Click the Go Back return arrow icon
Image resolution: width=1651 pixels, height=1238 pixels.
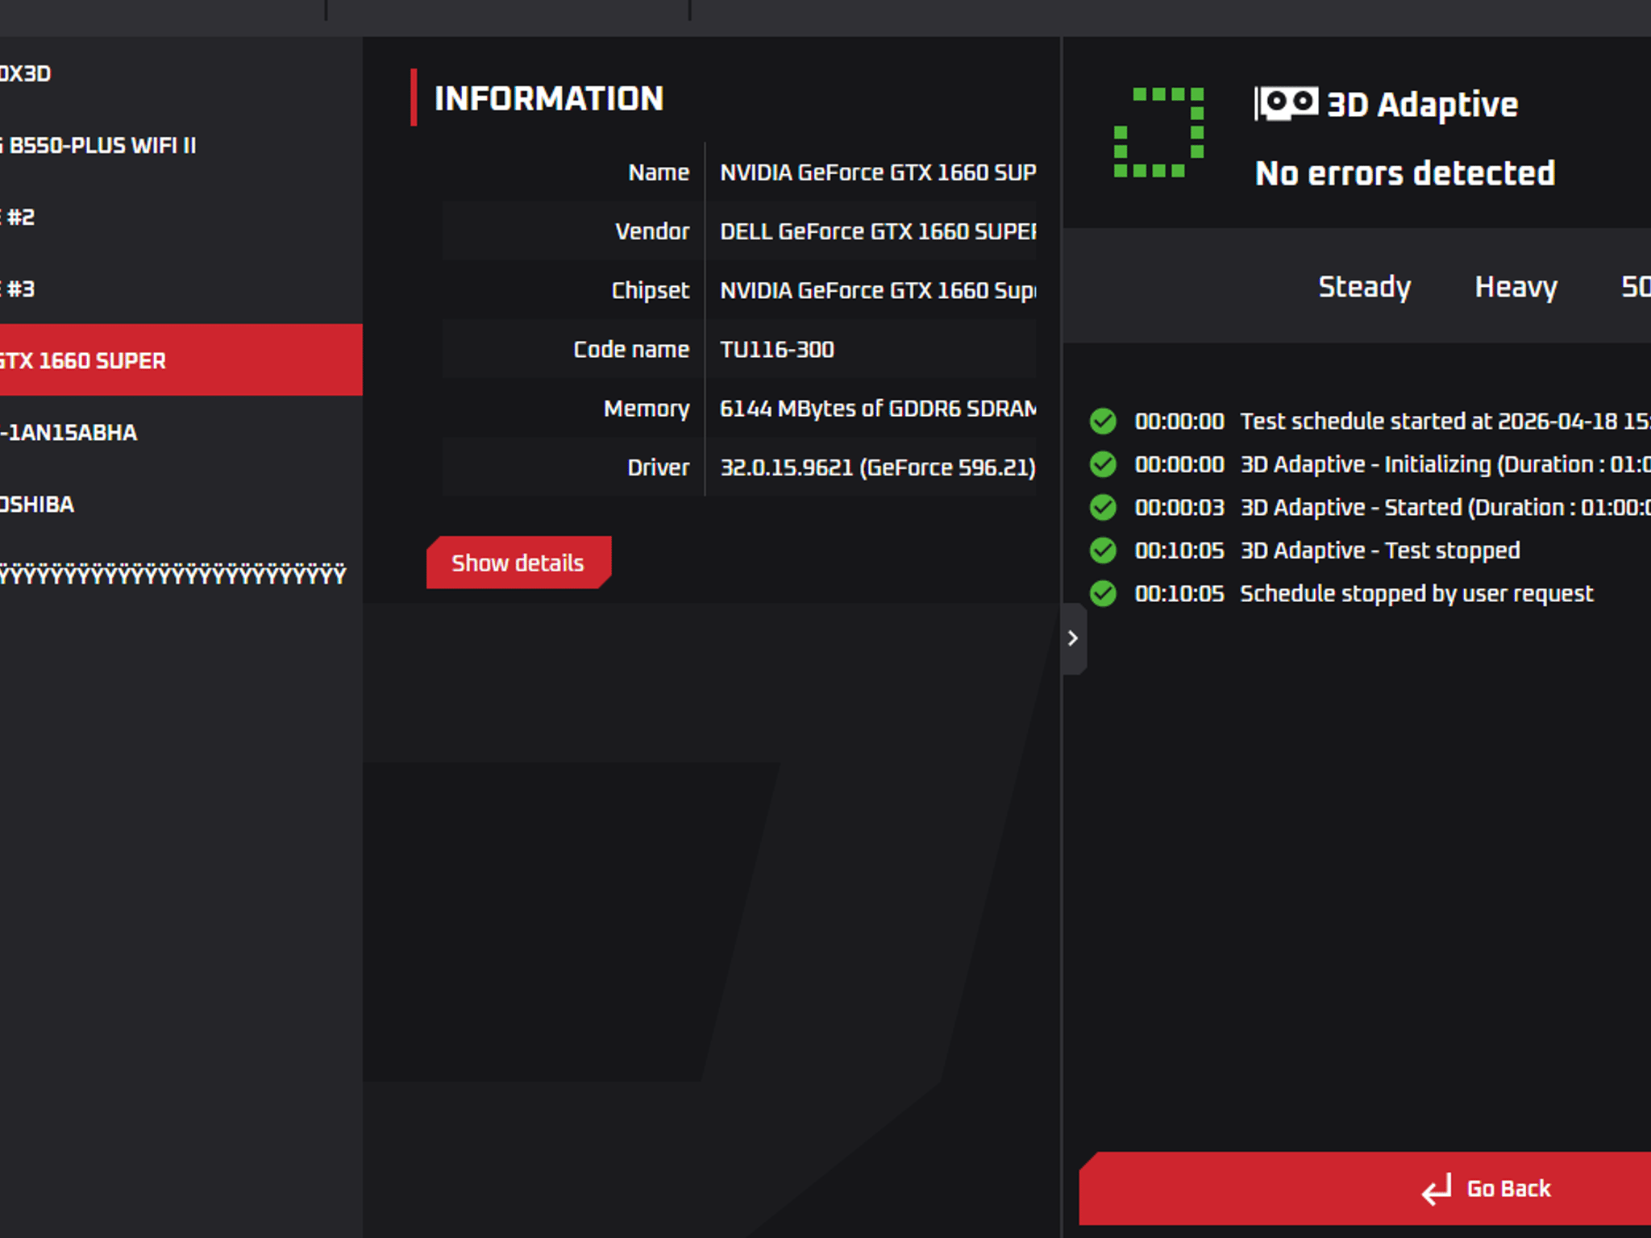tap(1437, 1189)
